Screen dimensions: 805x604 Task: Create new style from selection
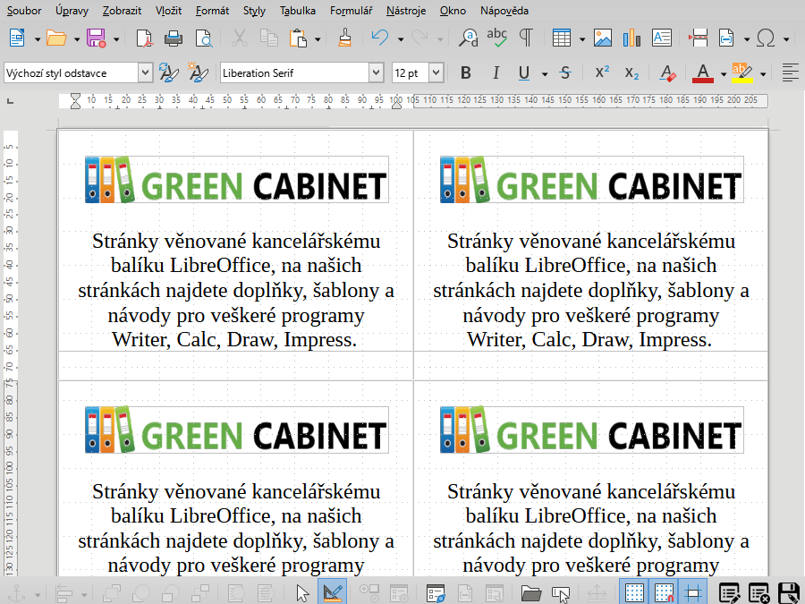tap(199, 73)
